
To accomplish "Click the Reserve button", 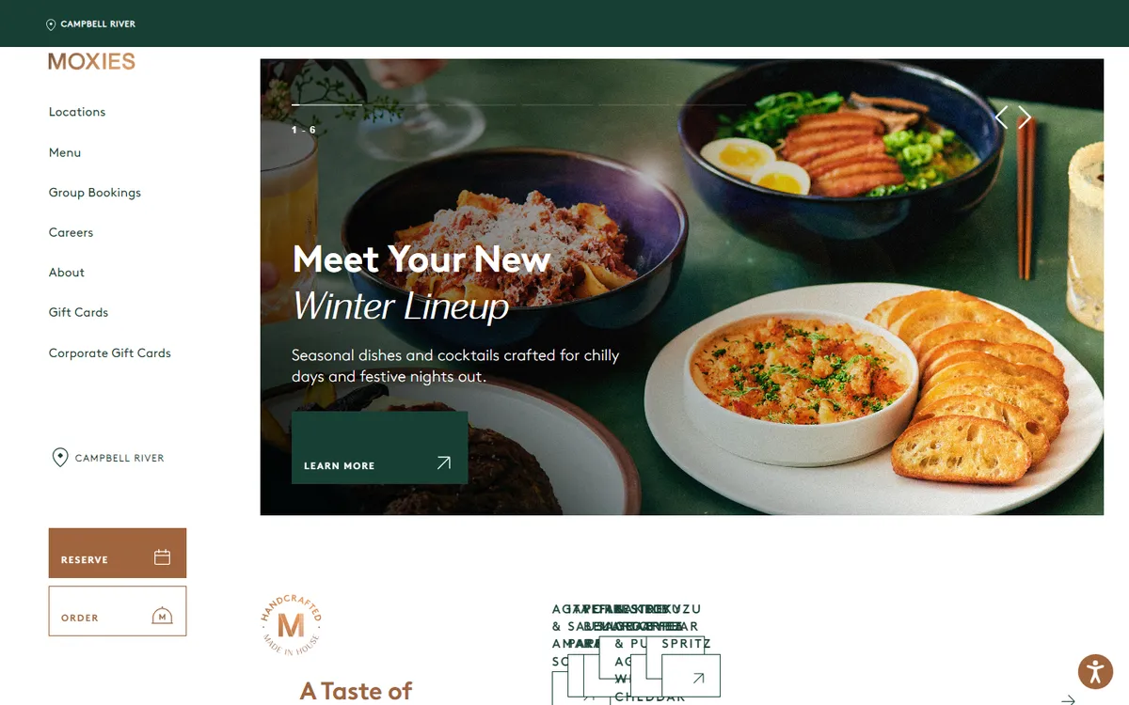I will coord(118,553).
